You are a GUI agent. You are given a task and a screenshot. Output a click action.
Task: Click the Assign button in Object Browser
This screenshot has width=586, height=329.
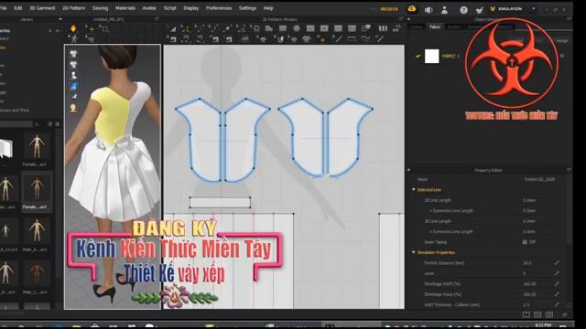click(562, 40)
